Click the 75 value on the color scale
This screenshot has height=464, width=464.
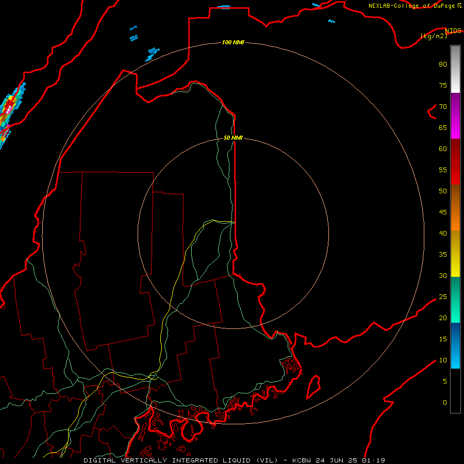tap(443, 86)
